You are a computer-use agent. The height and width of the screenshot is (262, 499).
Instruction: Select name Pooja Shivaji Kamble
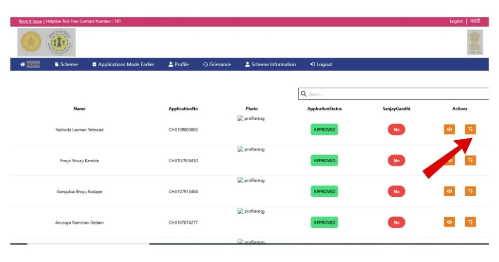pos(79,161)
